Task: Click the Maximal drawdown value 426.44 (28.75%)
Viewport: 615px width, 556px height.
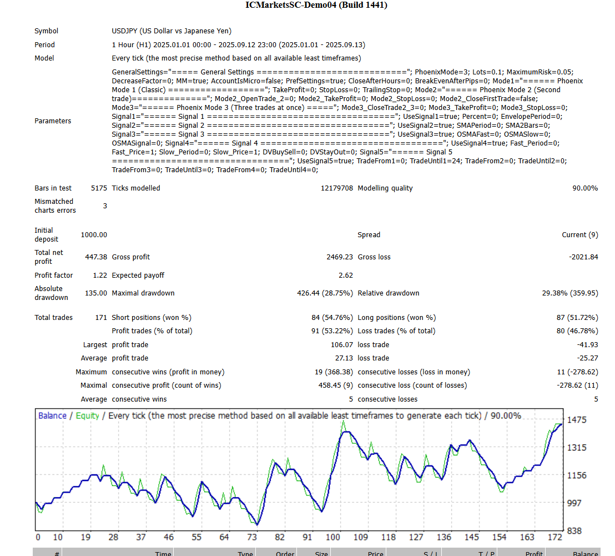Action: pyautogui.click(x=325, y=293)
